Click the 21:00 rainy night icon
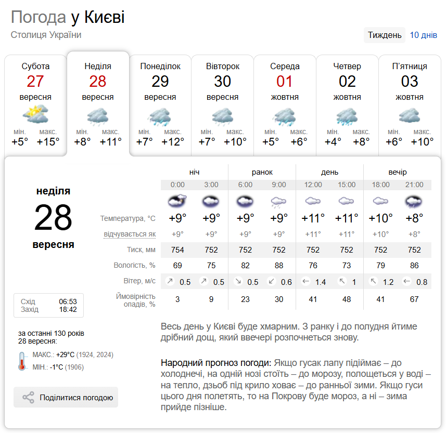 click(x=414, y=201)
